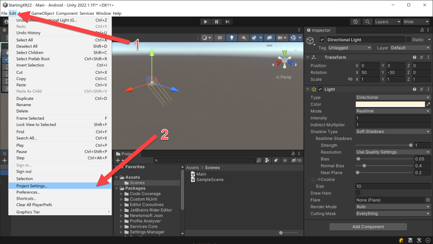Open the Project panel three-dot menu
The width and height of the screenshot is (433, 244).
coord(299,154)
